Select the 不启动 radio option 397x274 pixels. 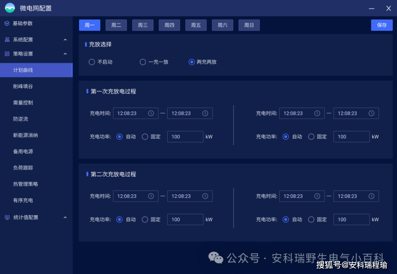click(92, 62)
